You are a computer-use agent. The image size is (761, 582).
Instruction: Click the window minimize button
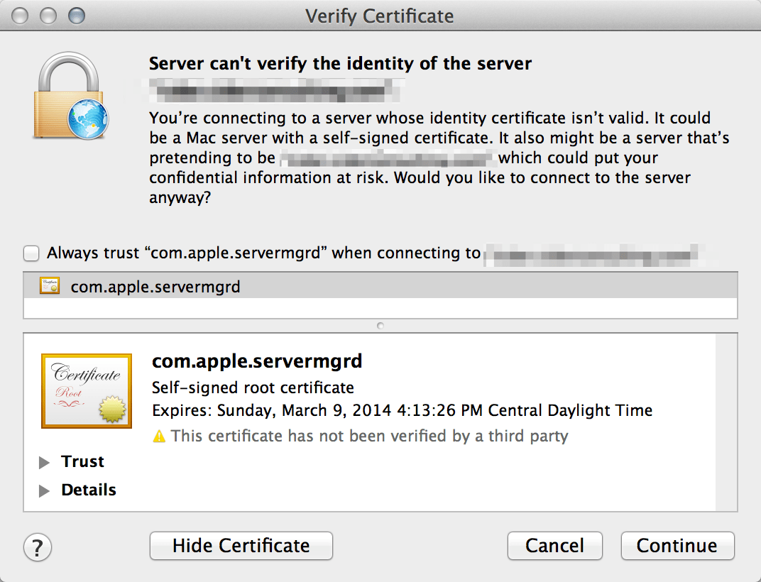click(x=48, y=16)
